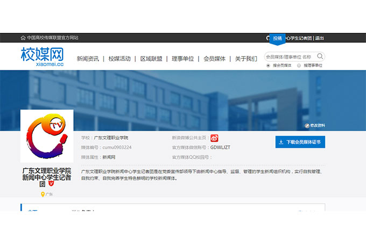Navigate to 会员媒体 section
Image resolution: width=366 pixels, height=244 pixels.
[x=214, y=59]
